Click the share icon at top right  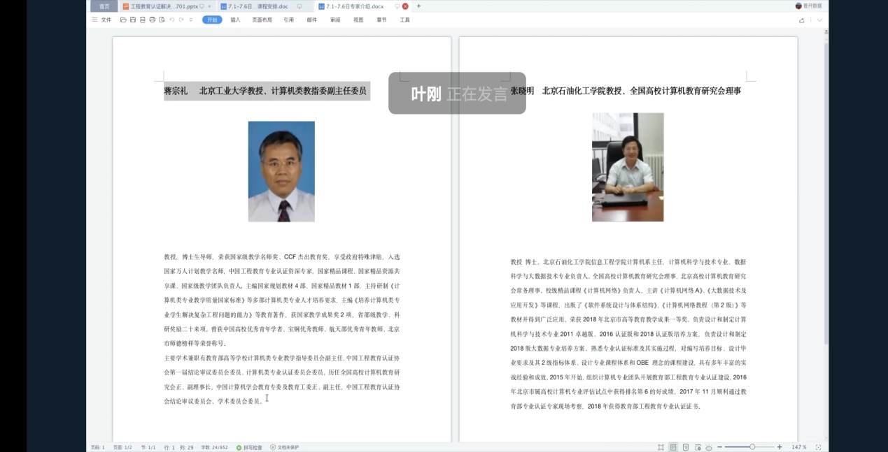pos(801,20)
